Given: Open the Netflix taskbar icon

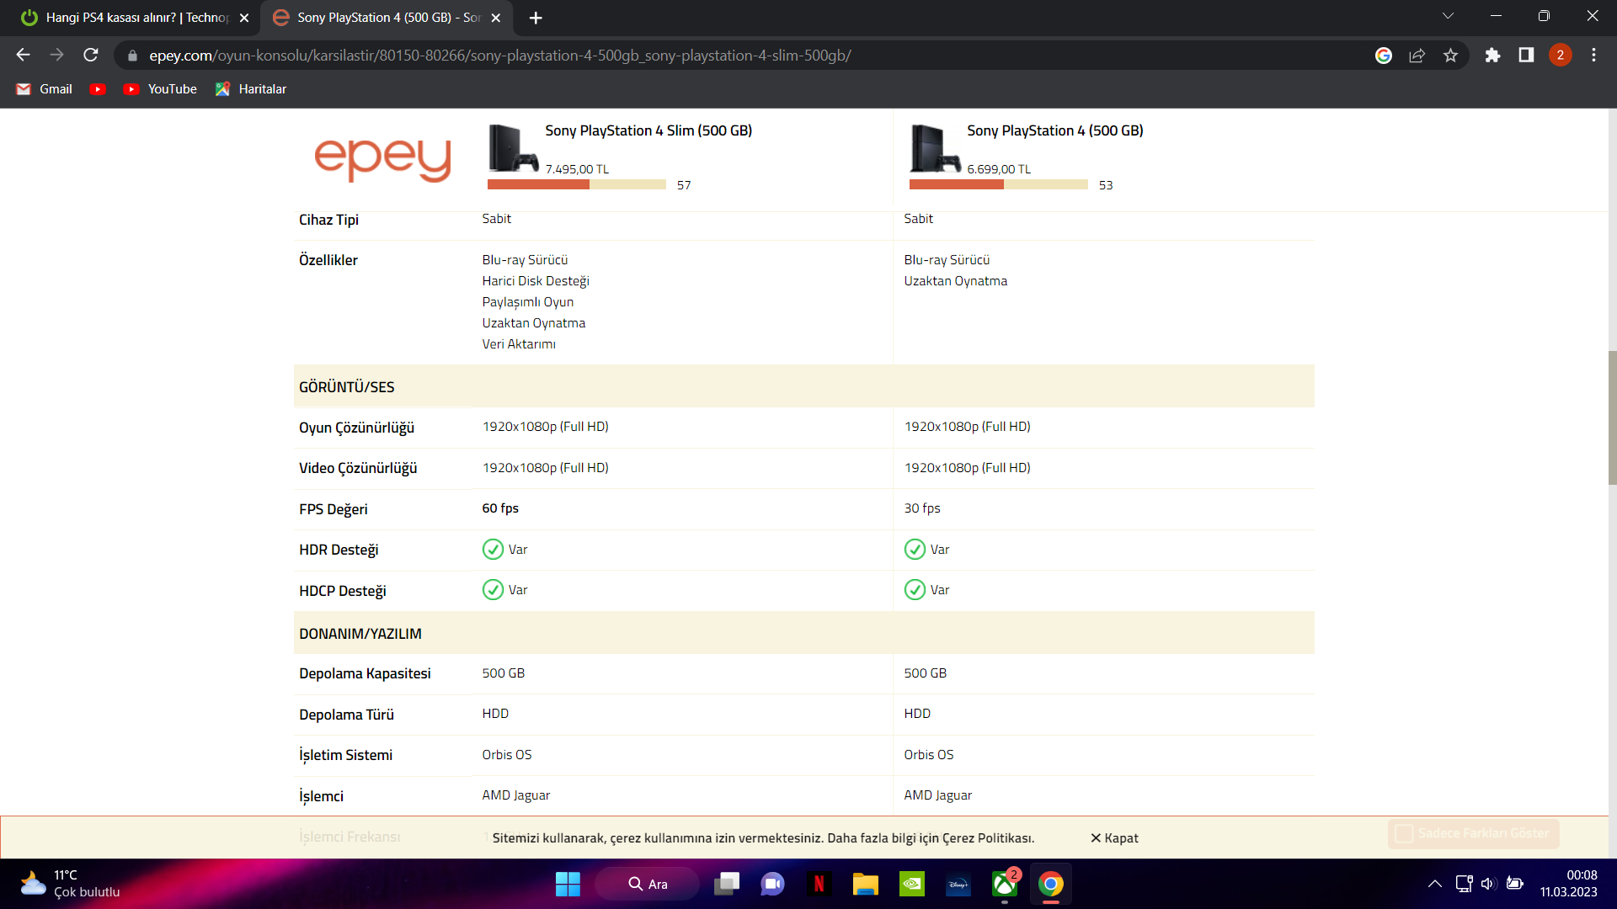Looking at the screenshot, I should 819,884.
